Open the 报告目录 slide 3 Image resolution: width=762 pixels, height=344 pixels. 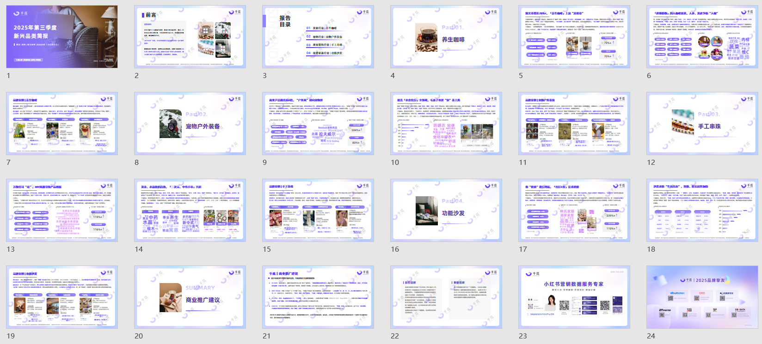point(318,37)
